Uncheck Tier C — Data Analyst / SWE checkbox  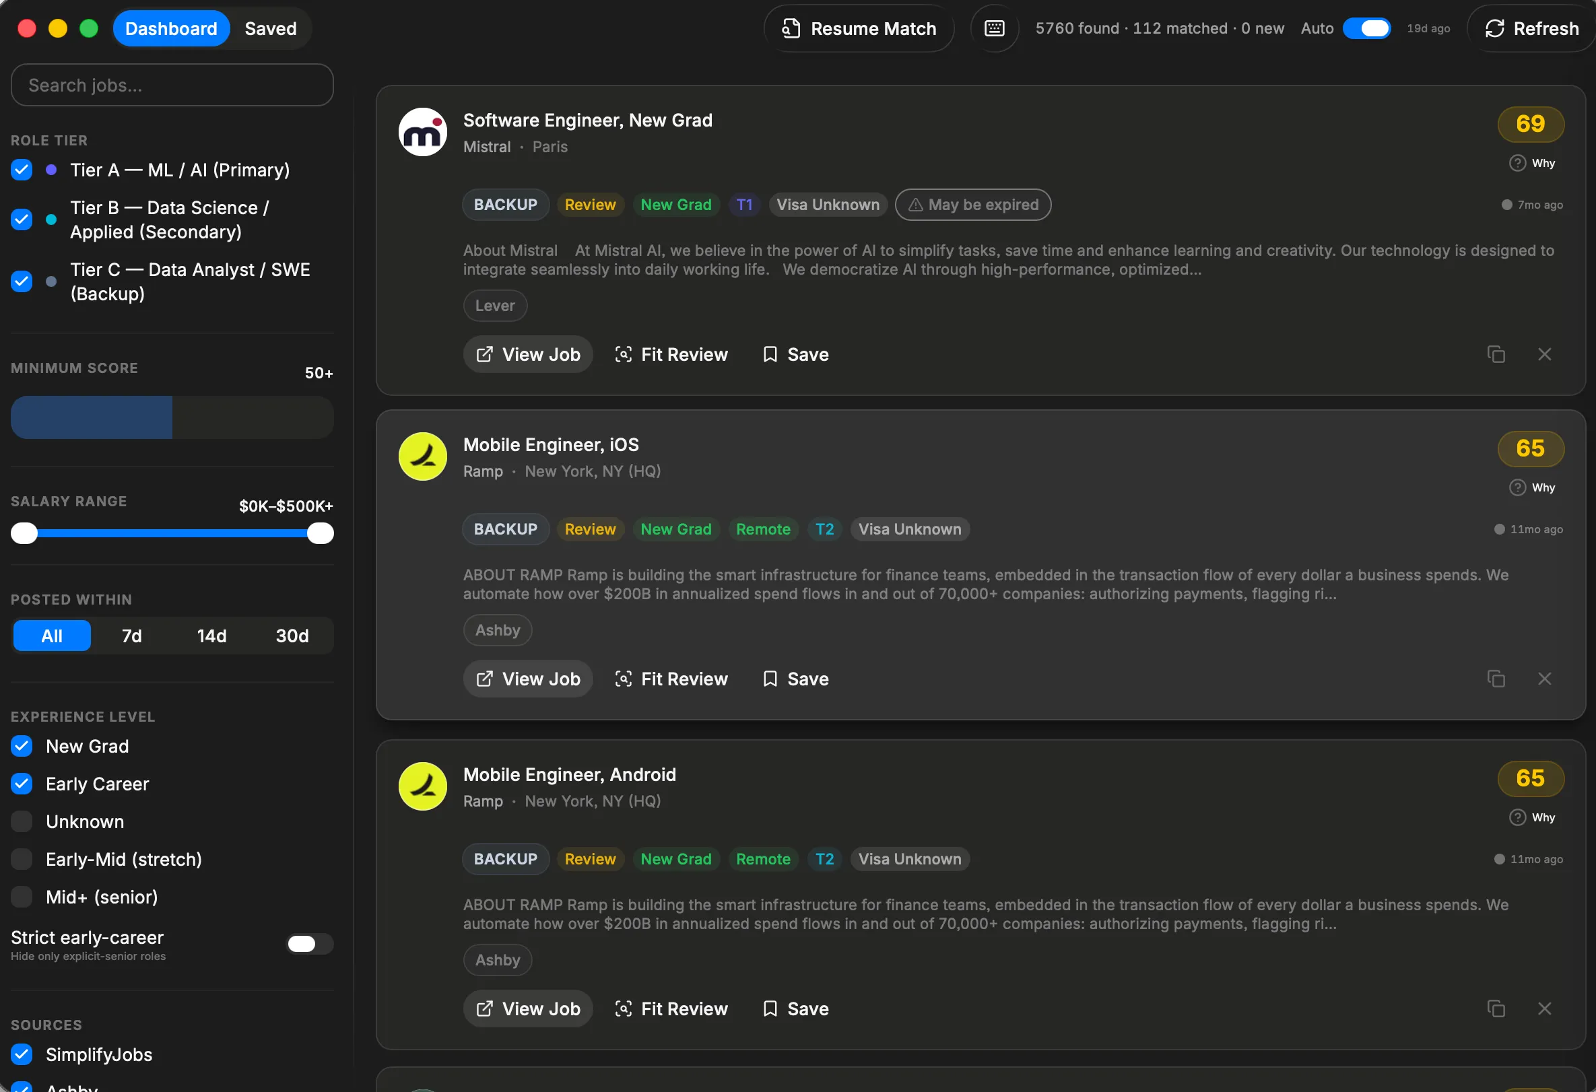tap(22, 281)
